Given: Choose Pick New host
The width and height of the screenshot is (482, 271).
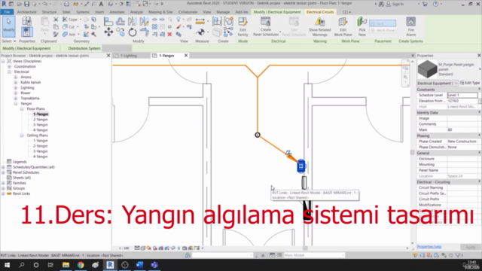Looking at the screenshot, I should (361, 27).
